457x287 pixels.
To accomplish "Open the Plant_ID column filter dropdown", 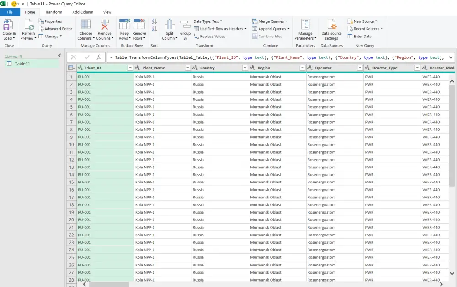I will [130, 68].
